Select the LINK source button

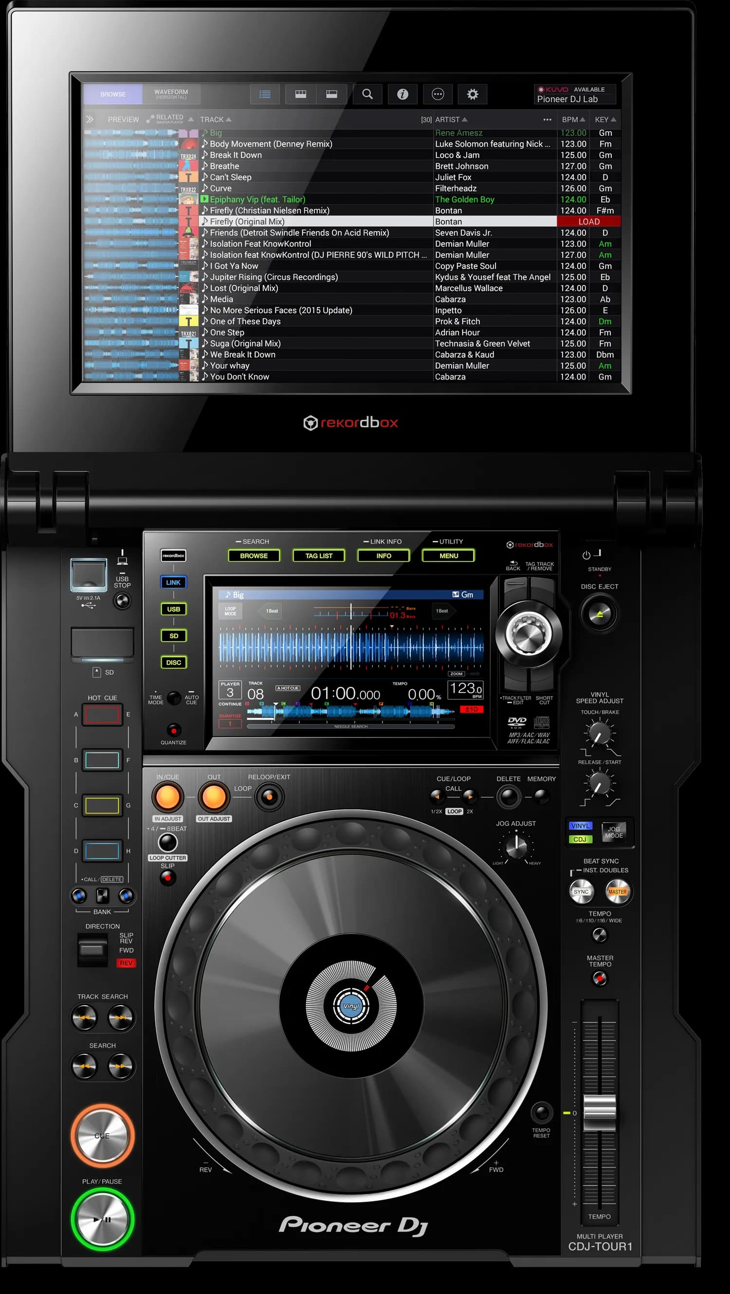click(x=173, y=582)
